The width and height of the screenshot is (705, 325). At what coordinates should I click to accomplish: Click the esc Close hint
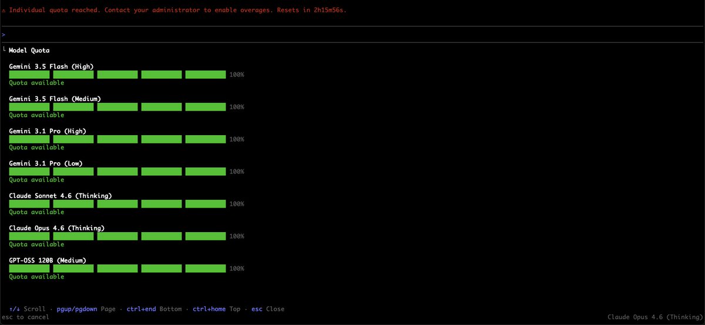pos(268,309)
